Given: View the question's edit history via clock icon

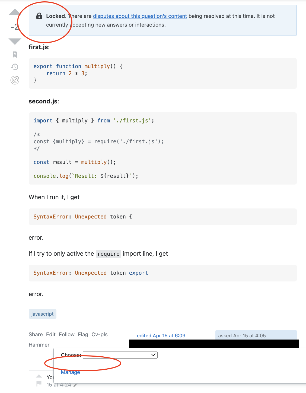Looking at the screenshot, I should click(x=15, y=67).
